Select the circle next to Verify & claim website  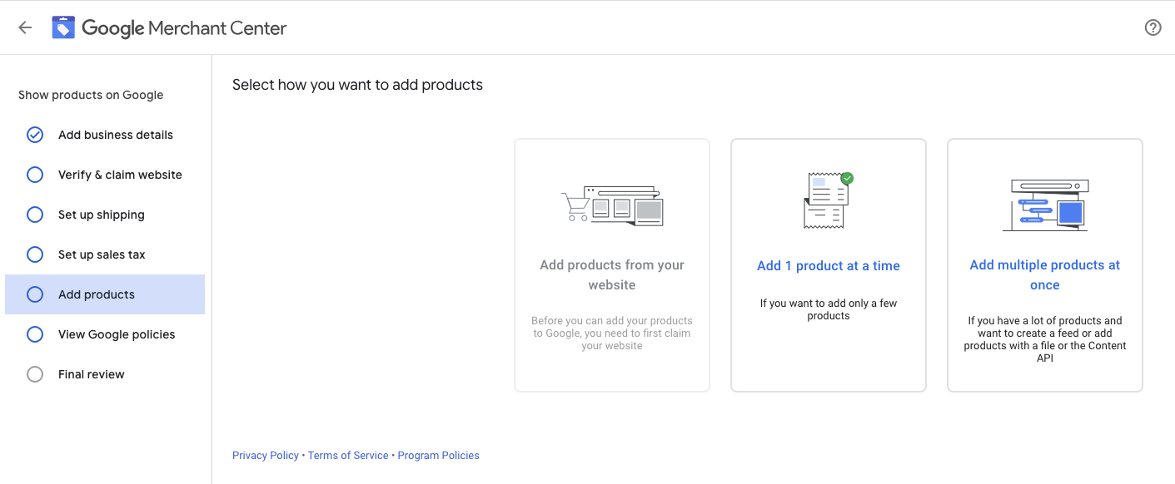click(35, 175)
